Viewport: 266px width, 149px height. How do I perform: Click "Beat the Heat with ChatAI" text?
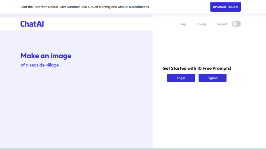click(39, 7)
